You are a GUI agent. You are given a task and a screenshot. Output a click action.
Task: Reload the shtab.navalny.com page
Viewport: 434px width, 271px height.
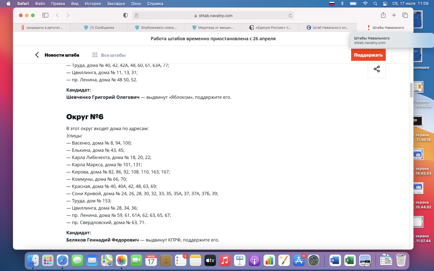tap(290, 16)
